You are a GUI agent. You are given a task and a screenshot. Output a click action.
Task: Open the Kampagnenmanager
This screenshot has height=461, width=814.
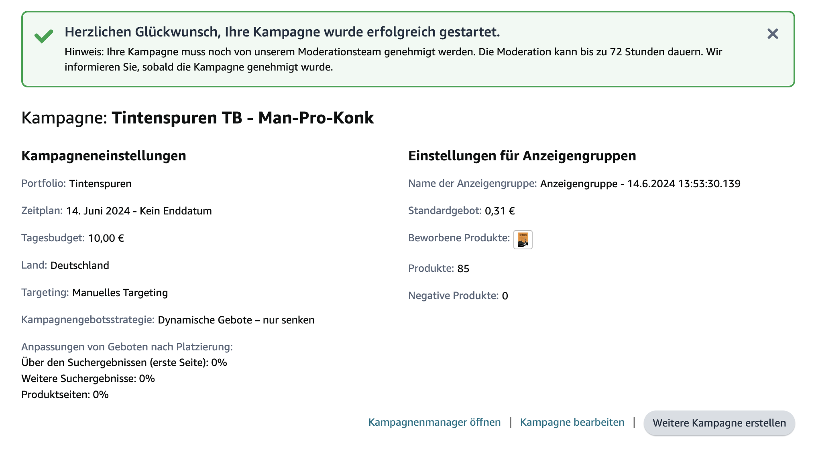click(x=434, y=422)
